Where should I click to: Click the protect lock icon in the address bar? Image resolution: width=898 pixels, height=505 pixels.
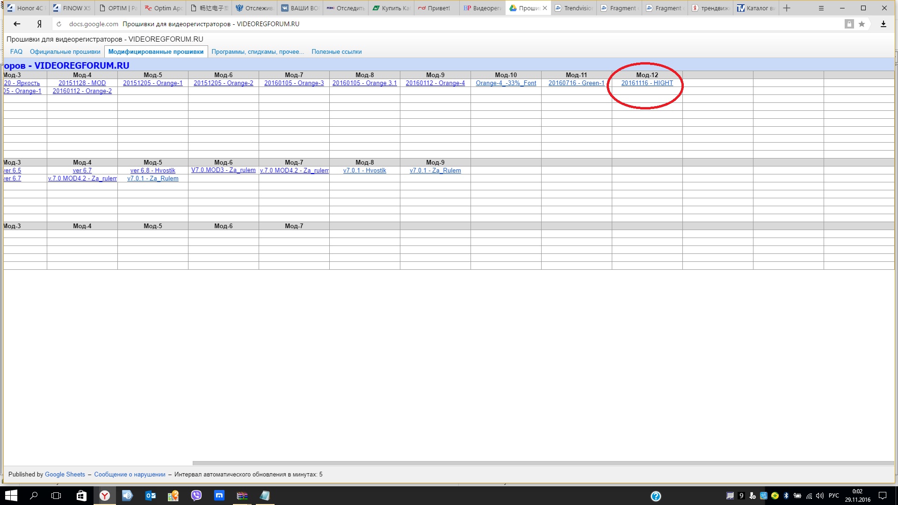coord(849,24)
